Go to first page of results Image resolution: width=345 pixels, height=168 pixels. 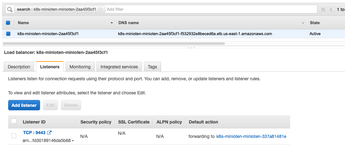[x=323, y=9]
